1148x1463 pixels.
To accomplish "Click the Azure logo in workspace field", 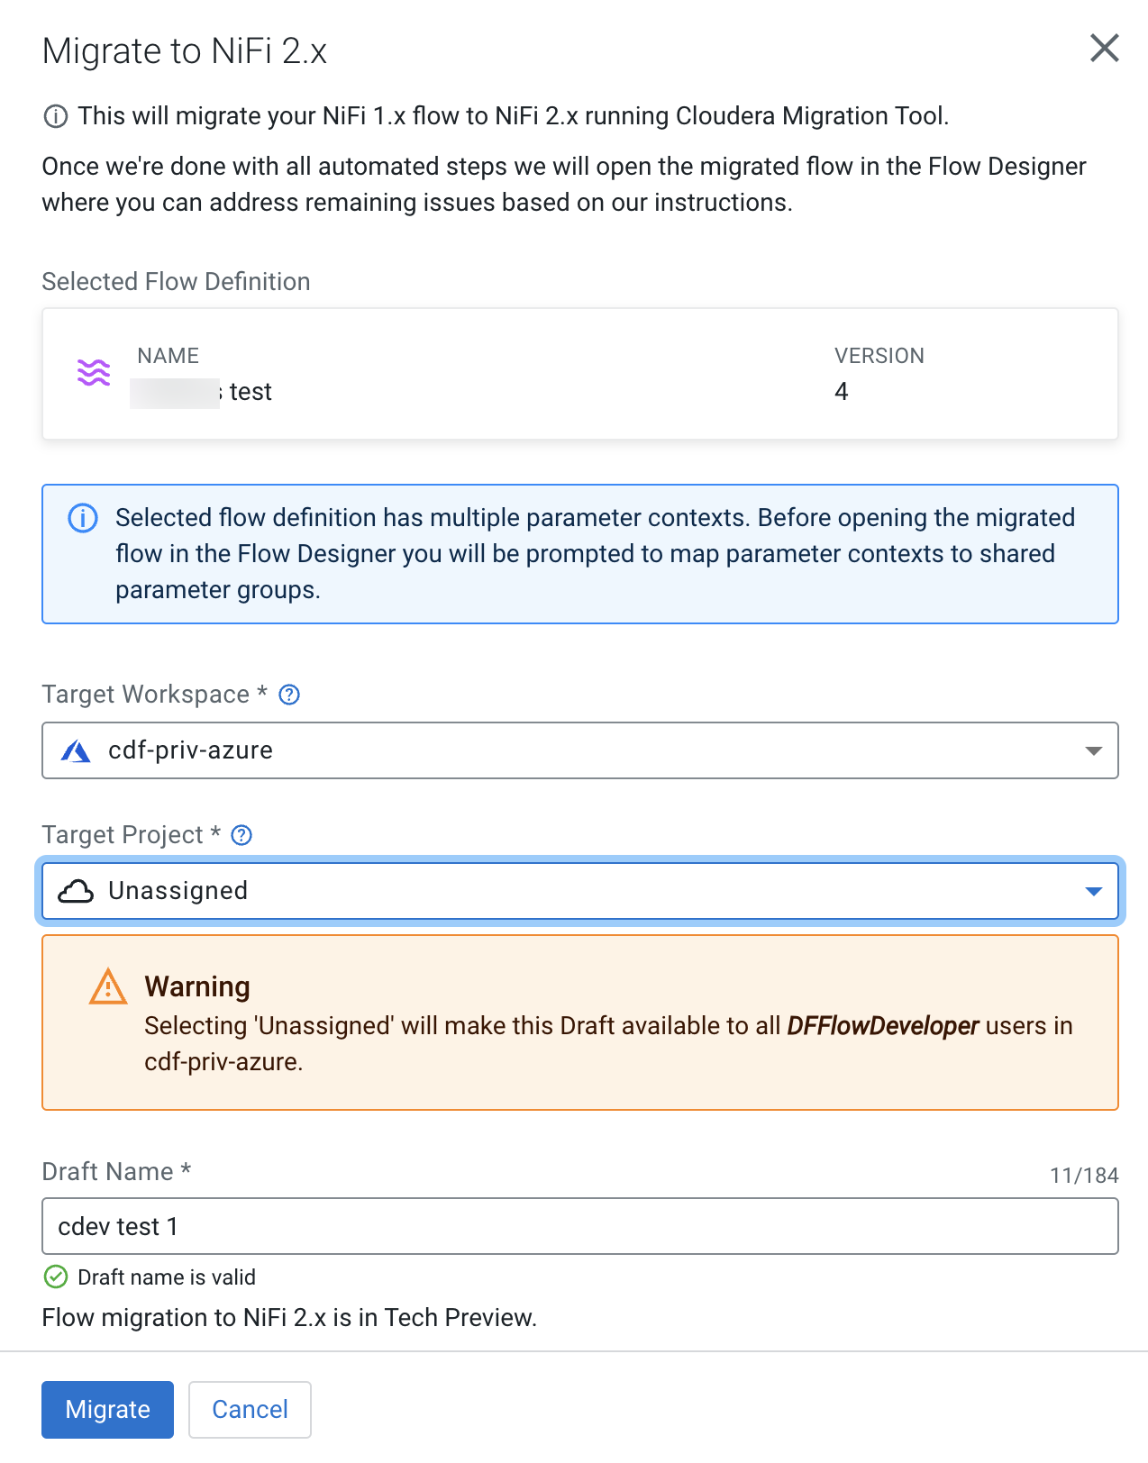I will (x=76, y=750).
